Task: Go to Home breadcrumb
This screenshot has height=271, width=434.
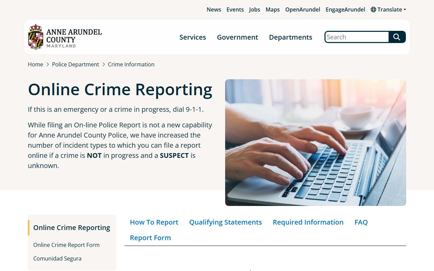Action: [x=35, y=64]
